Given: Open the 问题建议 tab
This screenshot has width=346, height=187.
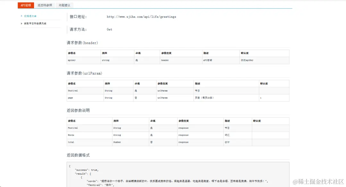Looking at the screenshot, I should point(64,5).
